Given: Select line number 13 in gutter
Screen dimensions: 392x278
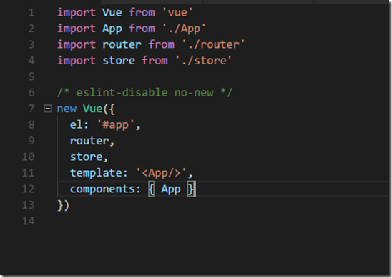Looking at the screenshot, I should tap(28, 205).
